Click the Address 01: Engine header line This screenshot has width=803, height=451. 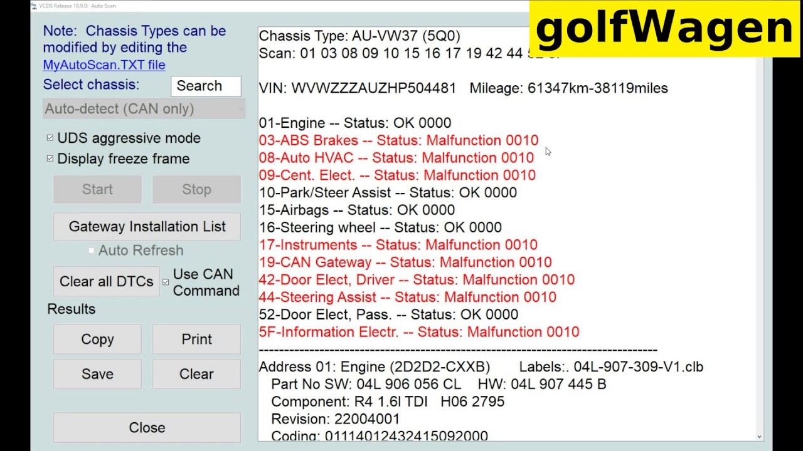tap(375, 367)
